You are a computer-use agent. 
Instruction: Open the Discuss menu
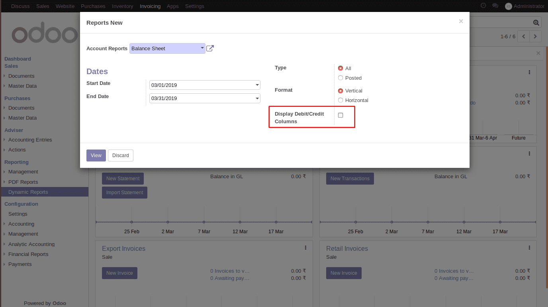[x=20, y=6]
